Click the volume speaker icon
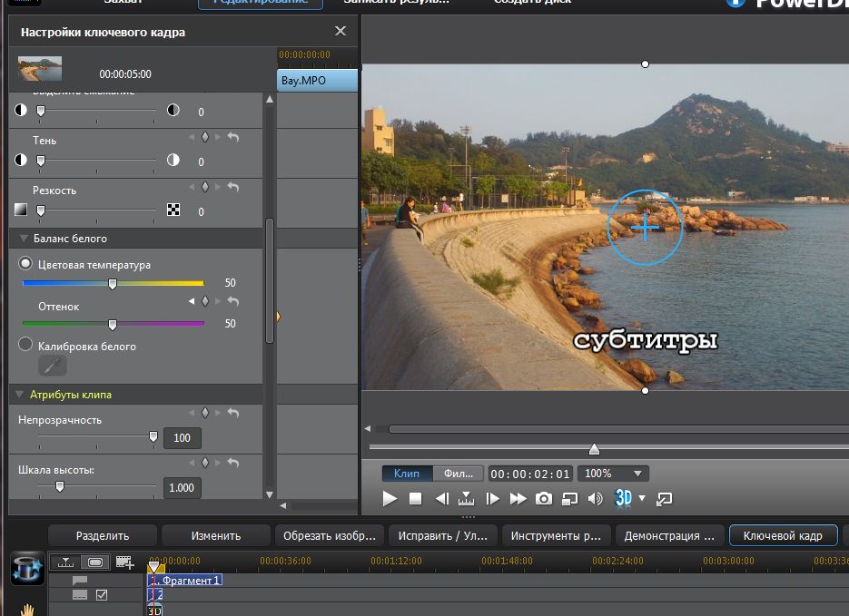 click(x=595, y=498)
